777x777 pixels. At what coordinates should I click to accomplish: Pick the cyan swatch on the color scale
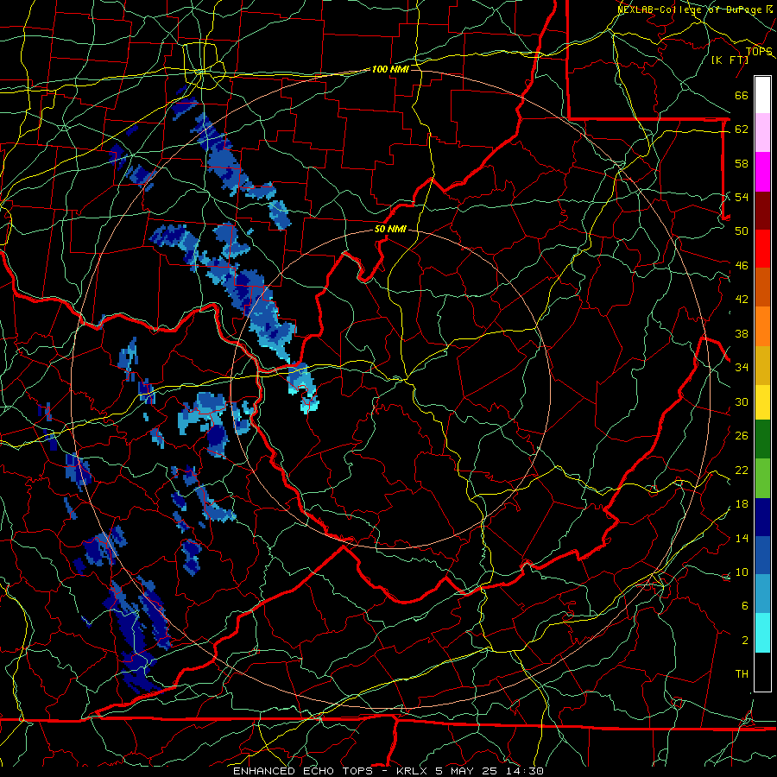point(762,633)
